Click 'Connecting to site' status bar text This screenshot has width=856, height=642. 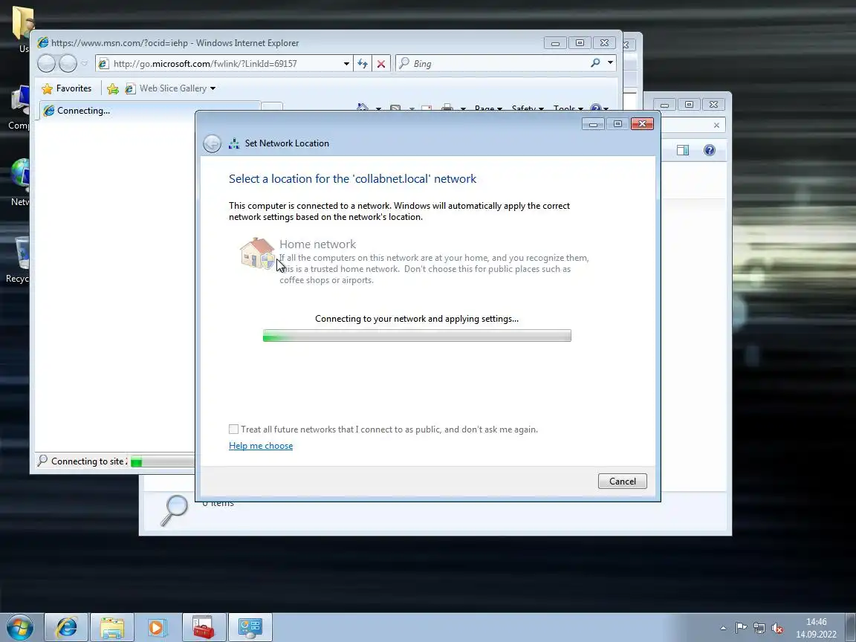(x=89, y=461)
